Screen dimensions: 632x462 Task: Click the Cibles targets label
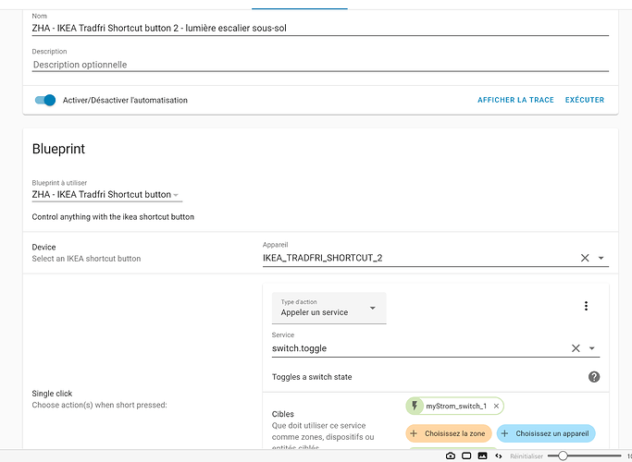[283, 414]
